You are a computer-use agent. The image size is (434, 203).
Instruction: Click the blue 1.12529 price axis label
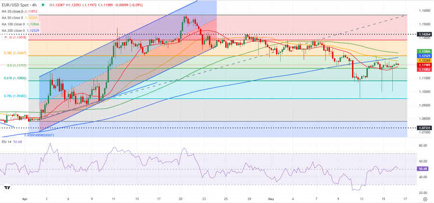(x=423, y=56)
